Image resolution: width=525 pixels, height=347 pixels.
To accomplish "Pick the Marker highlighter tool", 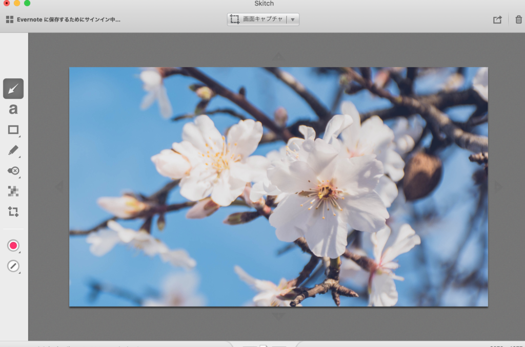I will coord(13,150).
